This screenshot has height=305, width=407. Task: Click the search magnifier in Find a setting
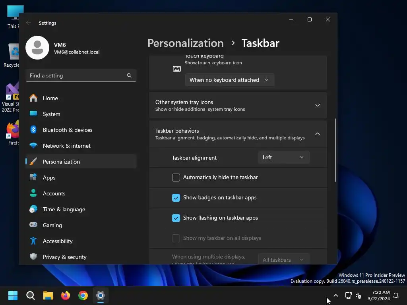coord(129,75)
